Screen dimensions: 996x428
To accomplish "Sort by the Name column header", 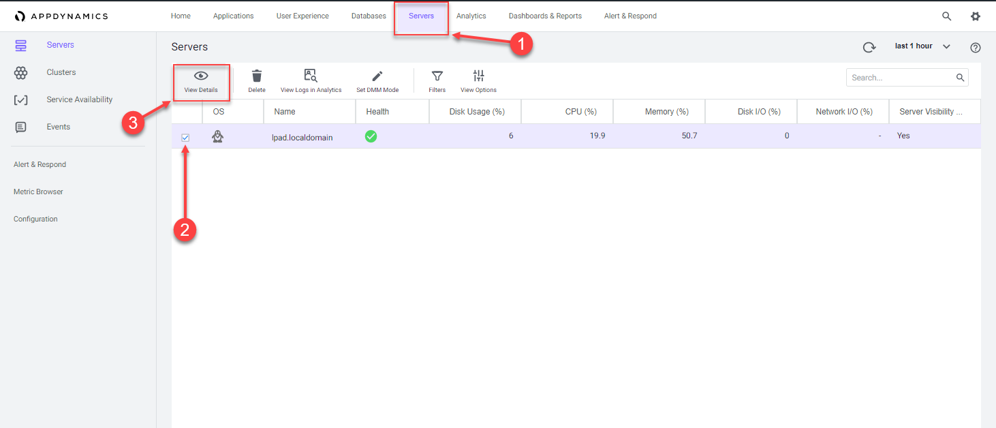I will pyautogui.click(x=310, y=112).
